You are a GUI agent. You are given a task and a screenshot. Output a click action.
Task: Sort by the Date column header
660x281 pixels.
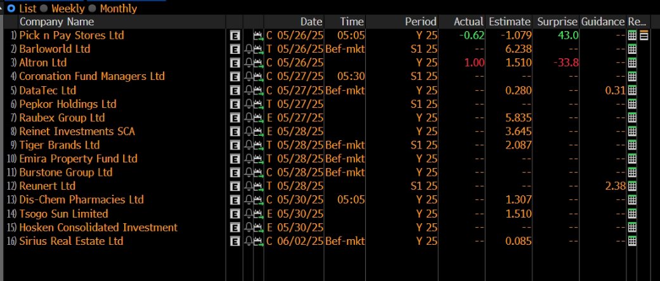(311, 22)
